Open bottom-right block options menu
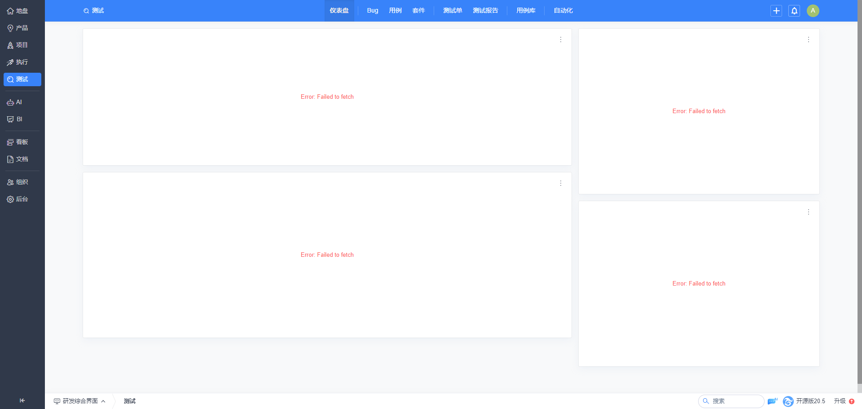This screenshot has height=409, width=862. (x=809, y=212)
